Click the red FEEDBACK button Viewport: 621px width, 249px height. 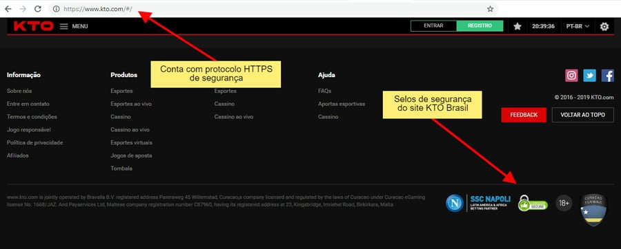point(524,115)
